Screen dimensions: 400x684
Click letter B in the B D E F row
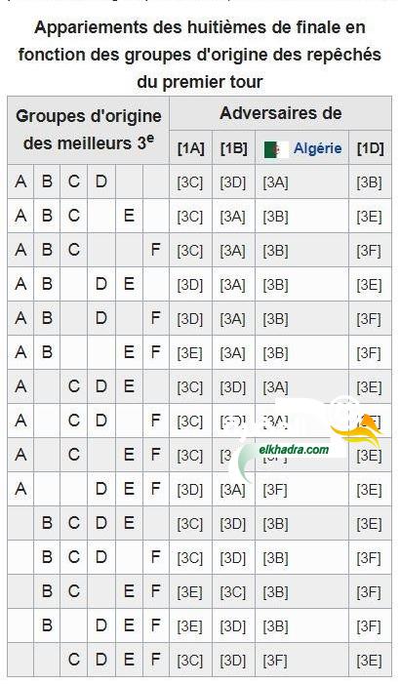click(x=47, y=625)
